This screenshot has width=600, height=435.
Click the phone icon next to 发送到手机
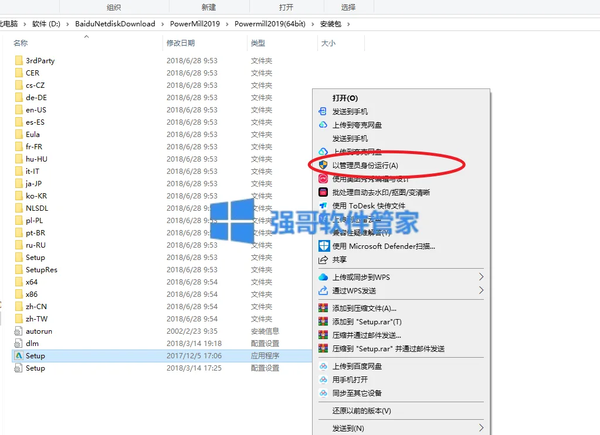323,111
